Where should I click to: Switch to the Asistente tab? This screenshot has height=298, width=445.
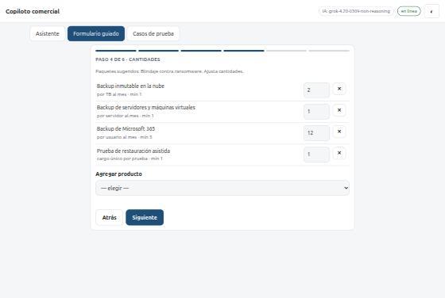click(48, 33)
